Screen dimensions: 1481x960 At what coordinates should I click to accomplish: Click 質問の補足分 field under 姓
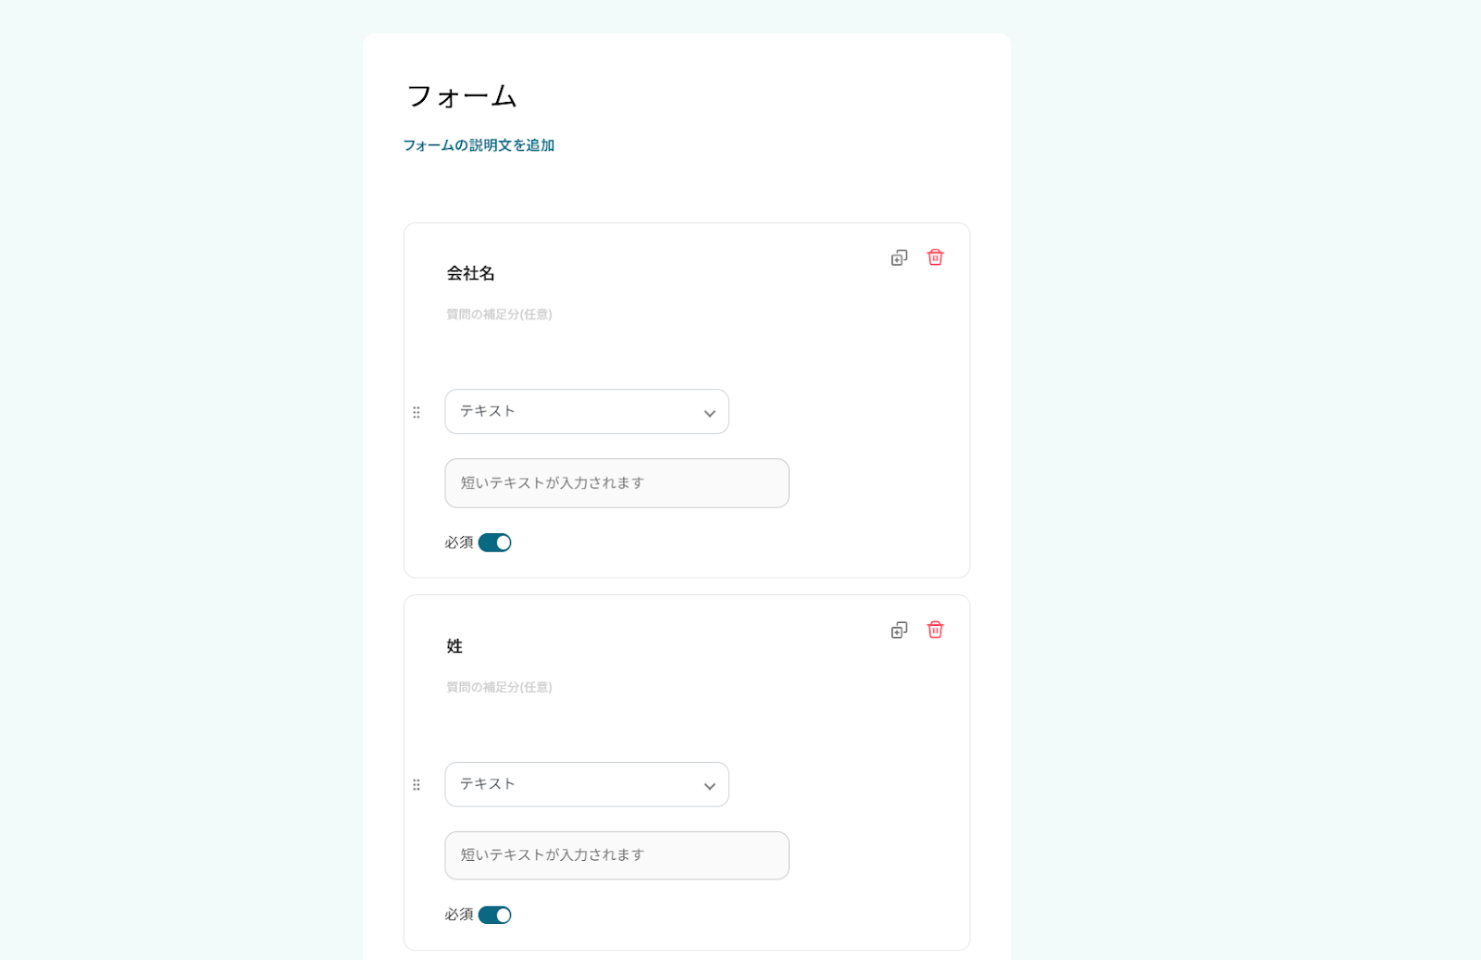499,688
